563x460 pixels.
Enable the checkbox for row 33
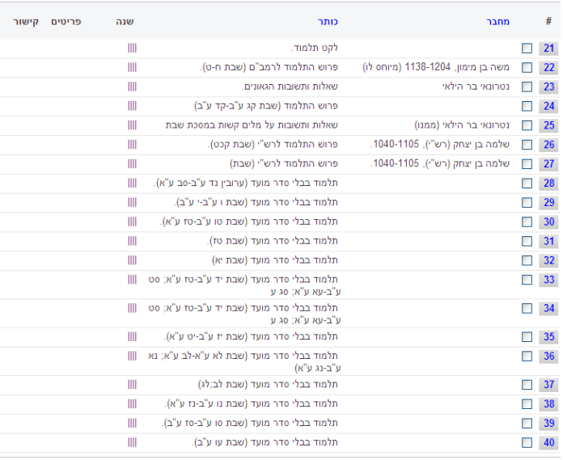pyautogui.click(x=527, y=280)
